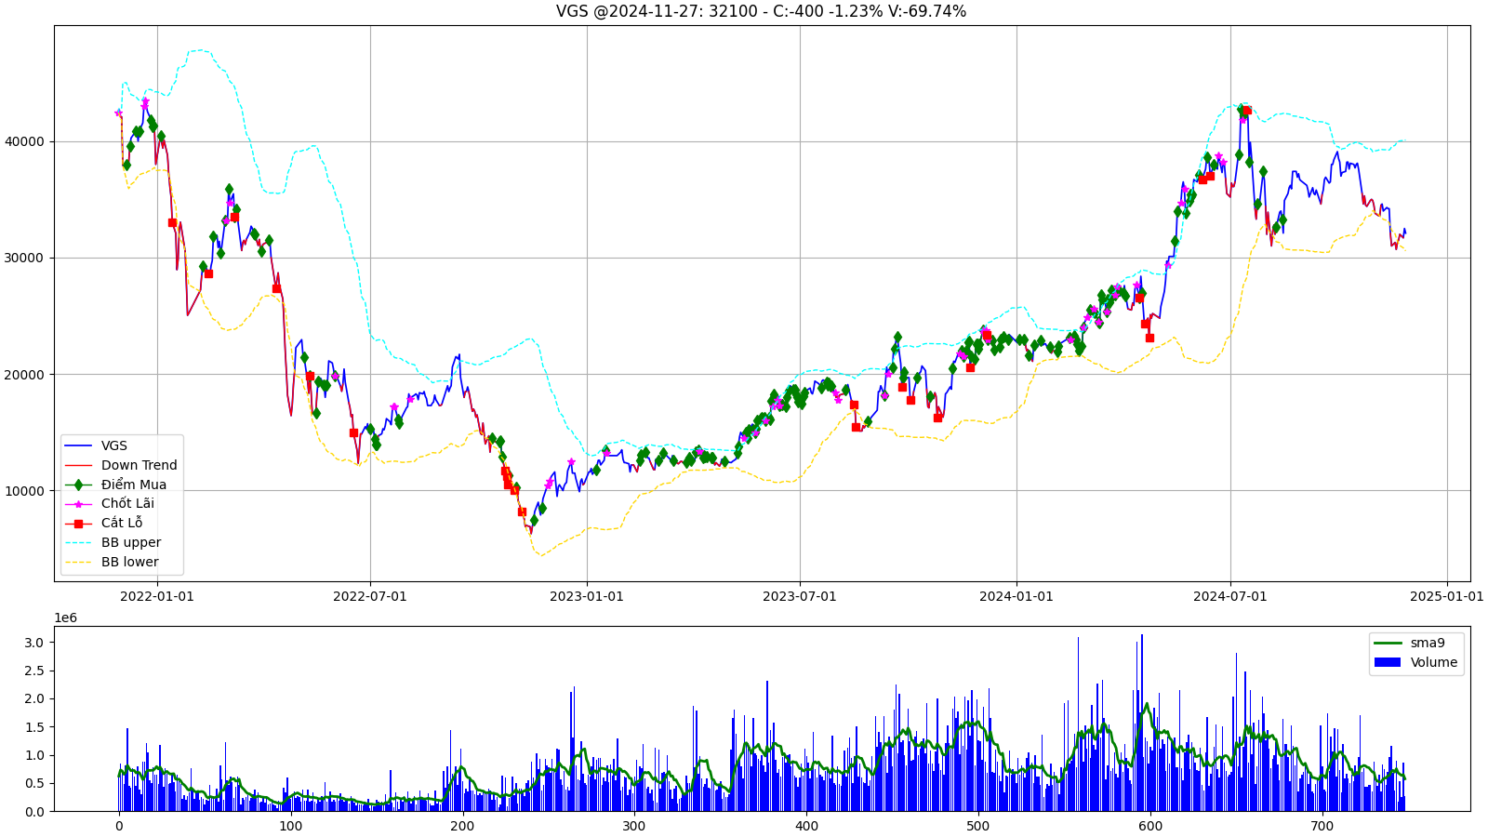
Task: Click the 700 volume x-axis tick label
Action: click(1322, 826)
